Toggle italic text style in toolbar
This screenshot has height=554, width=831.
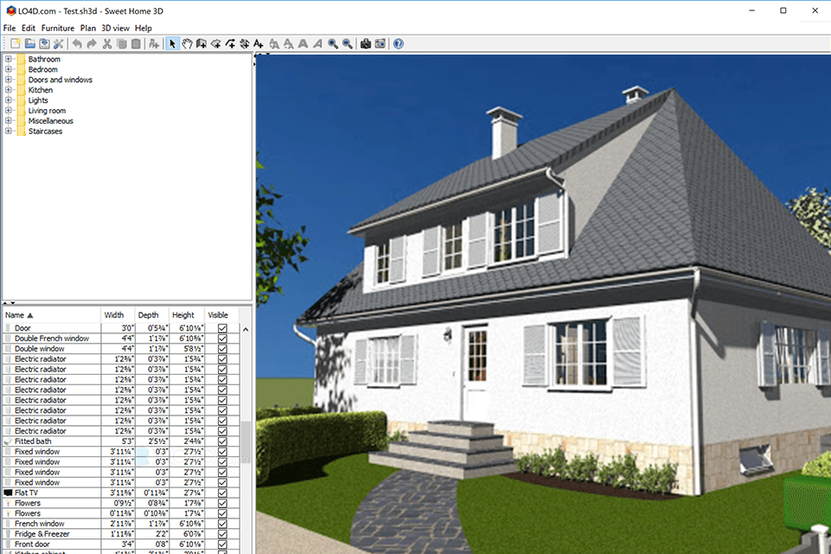pyautogui.click(x=317, y=43)
